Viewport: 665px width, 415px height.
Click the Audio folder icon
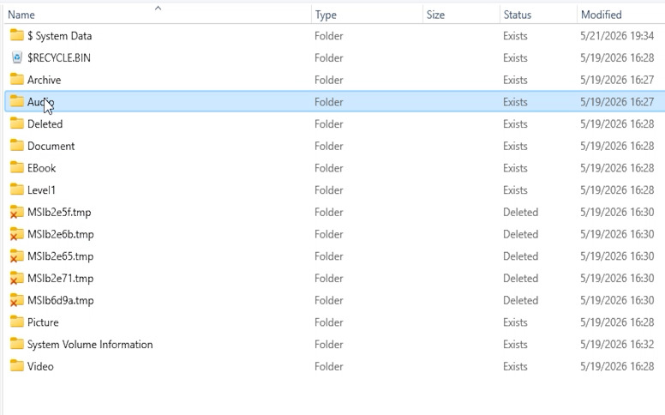pos(16,101)
